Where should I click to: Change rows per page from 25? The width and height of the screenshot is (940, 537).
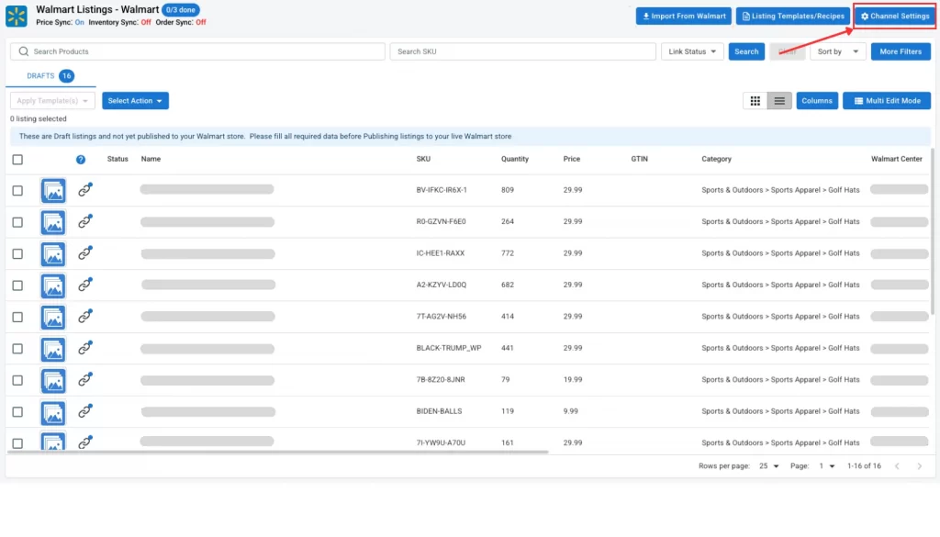pos(768,465)
